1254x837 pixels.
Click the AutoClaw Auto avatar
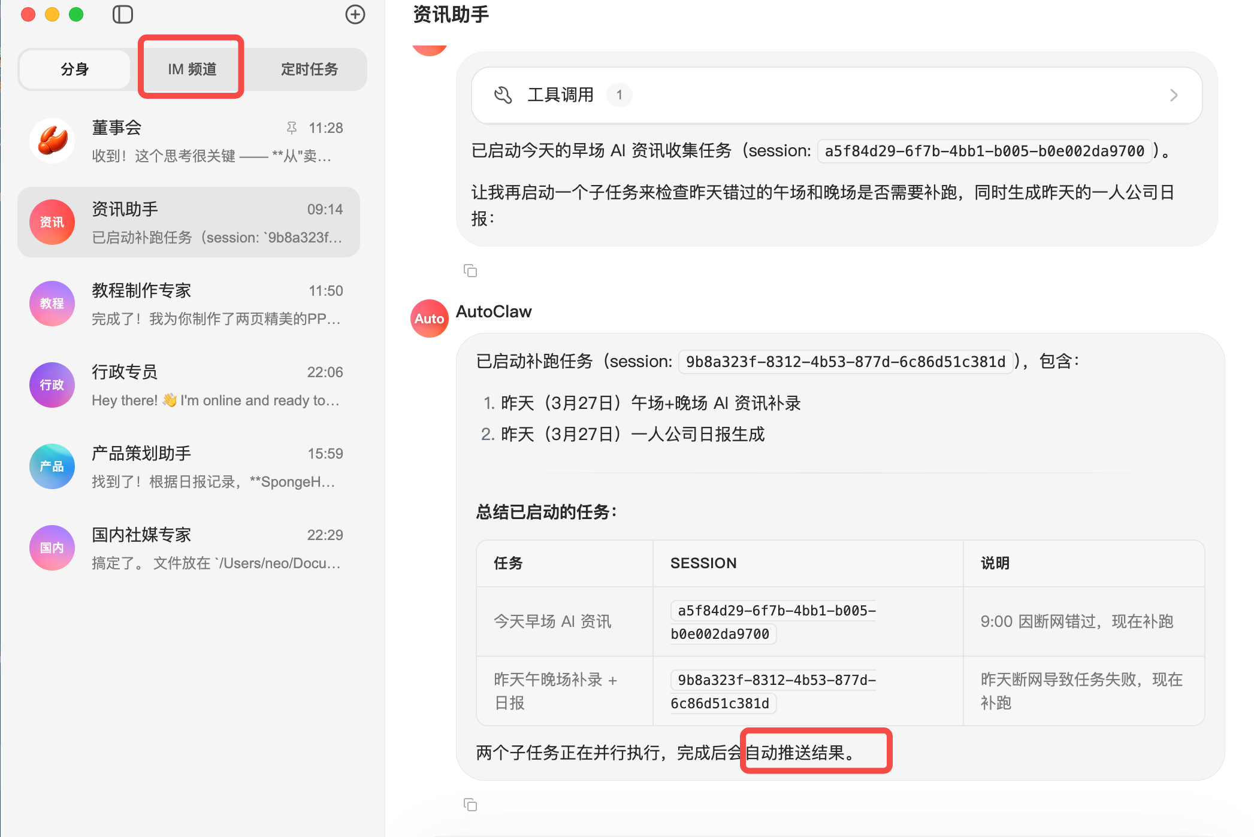click(x=430, y=319)
